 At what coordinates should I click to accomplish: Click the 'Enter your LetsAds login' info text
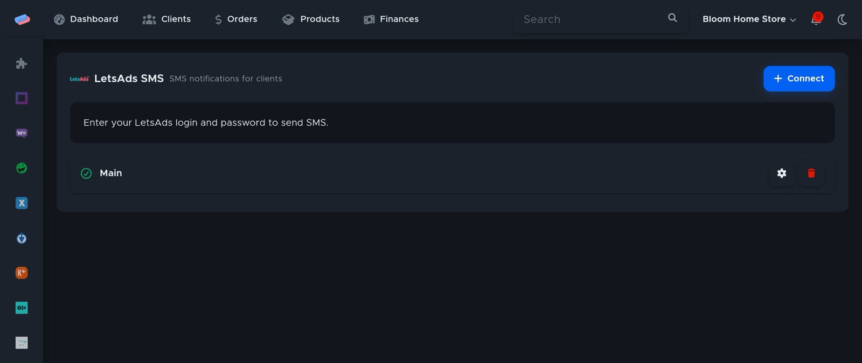tap(206, 123)
